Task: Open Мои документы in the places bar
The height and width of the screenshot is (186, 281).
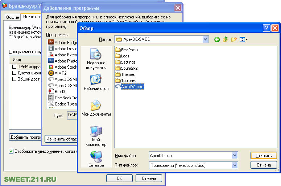Action: pyautogui.click(x=96, y=108)
